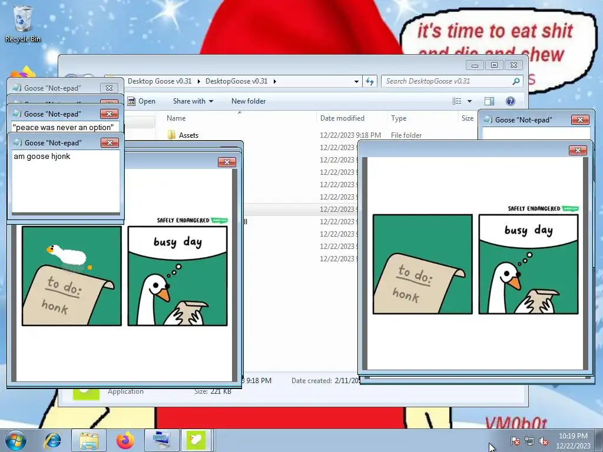Viewport: 603px width, 452px height.
Task: Expand arrow after Desktop Goose v0.31 breadcrumb
Action: click(199, 81)
